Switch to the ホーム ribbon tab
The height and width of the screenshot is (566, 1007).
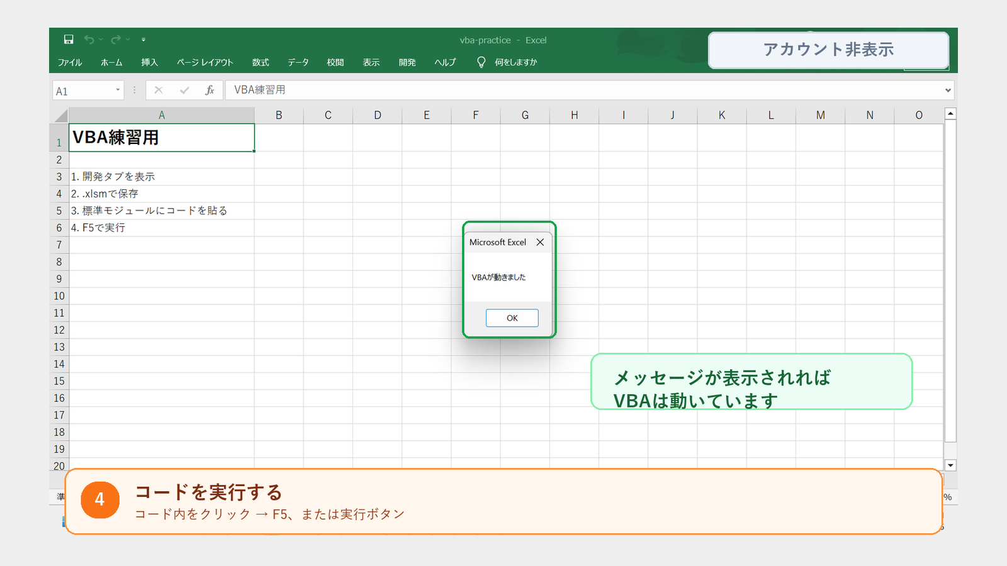pyautogui.click(x=111, y=62)
